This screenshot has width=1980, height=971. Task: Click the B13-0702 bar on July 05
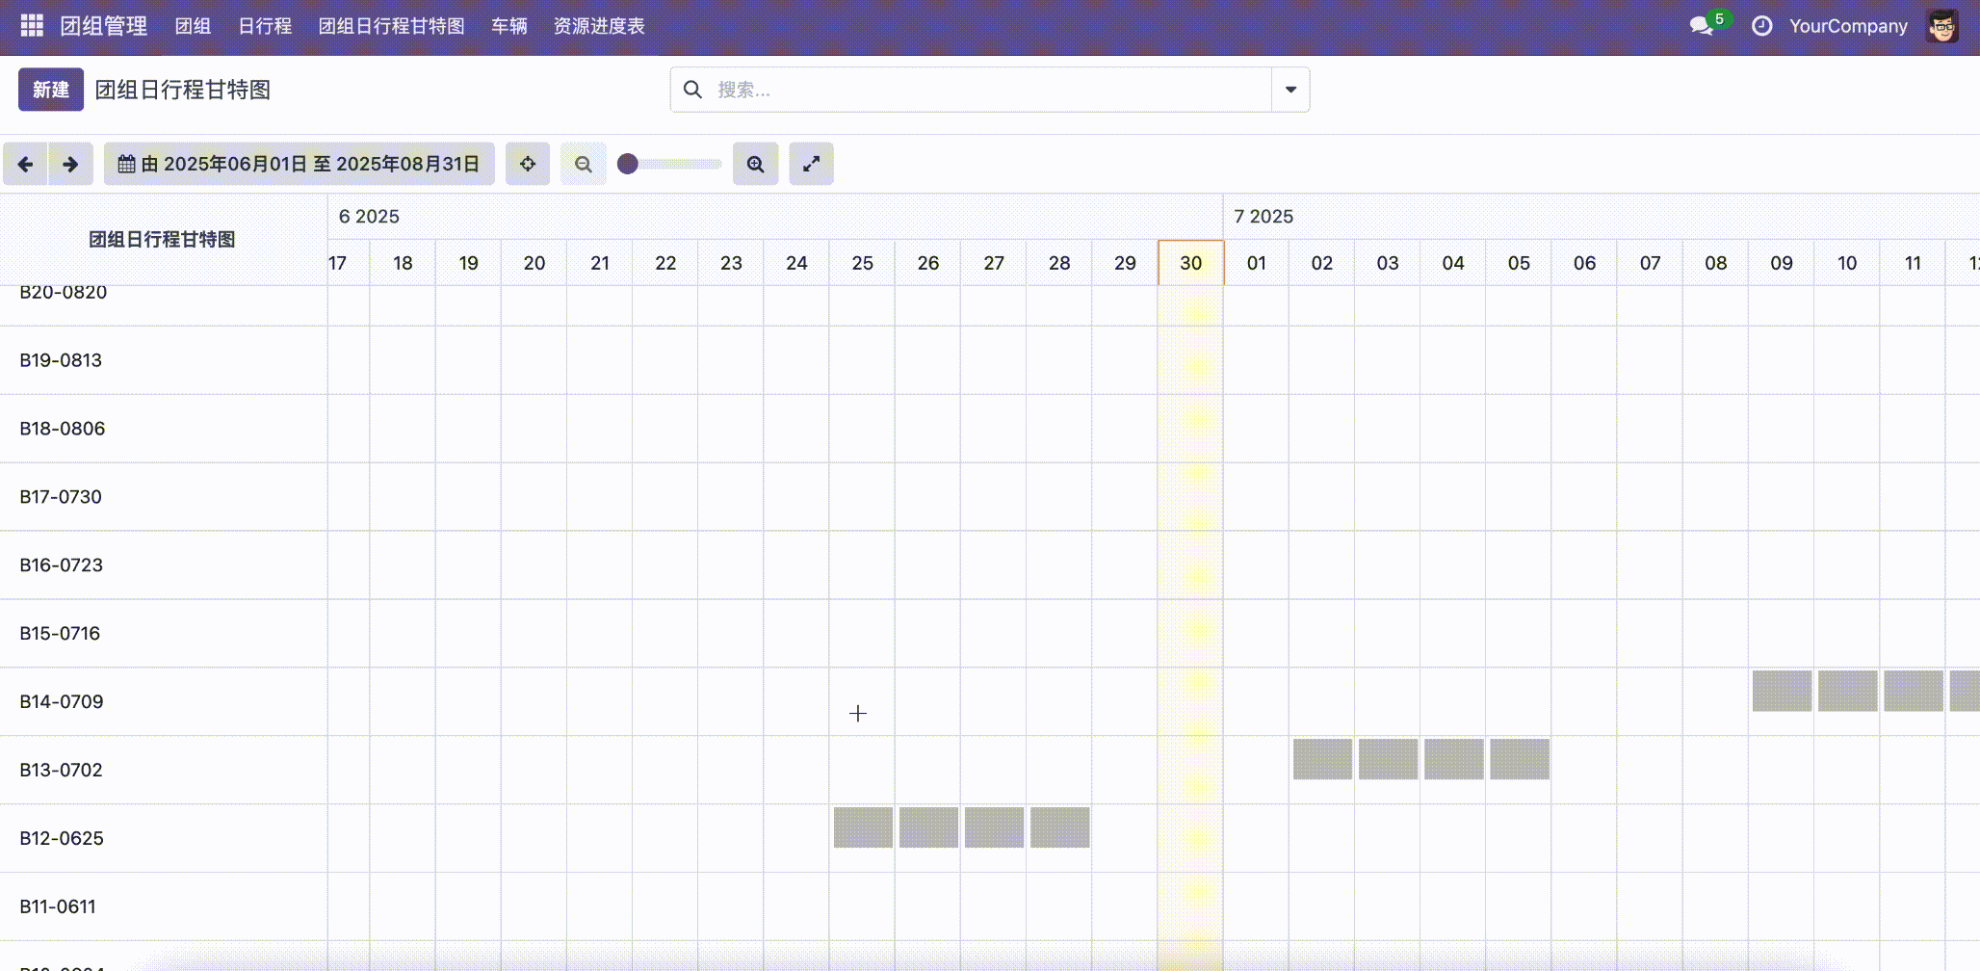(x=1519, y=759)
